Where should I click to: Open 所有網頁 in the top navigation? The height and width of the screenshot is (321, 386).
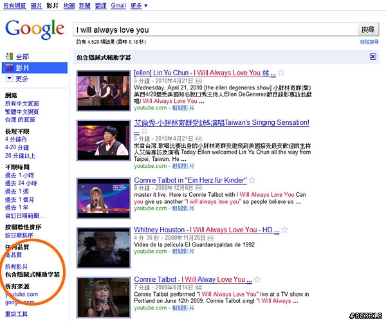tap(15, 6)
